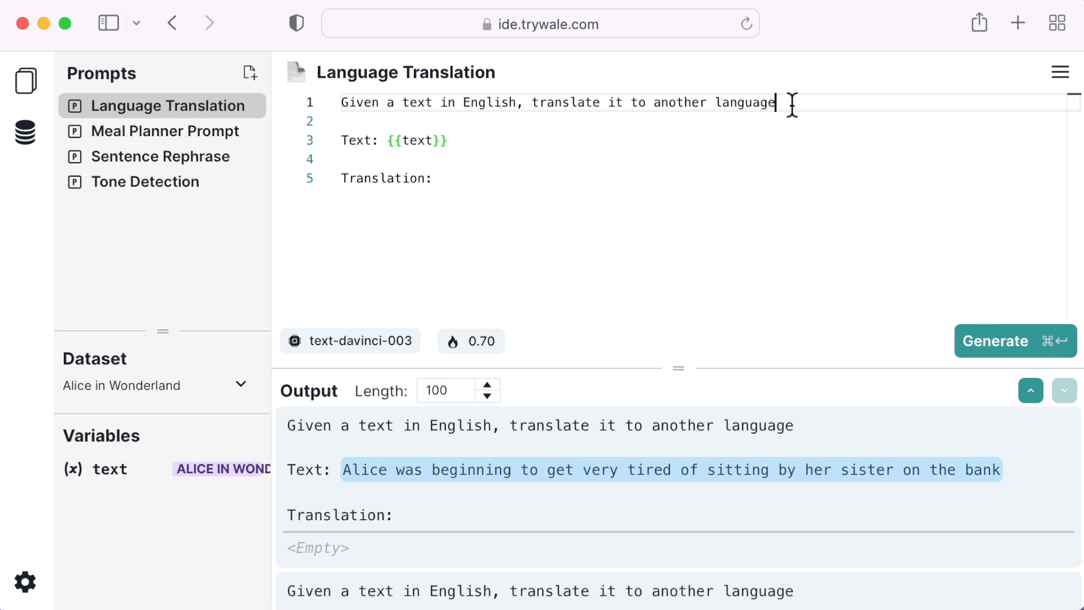Increase output length with up stepper

[x=487, y=385]
